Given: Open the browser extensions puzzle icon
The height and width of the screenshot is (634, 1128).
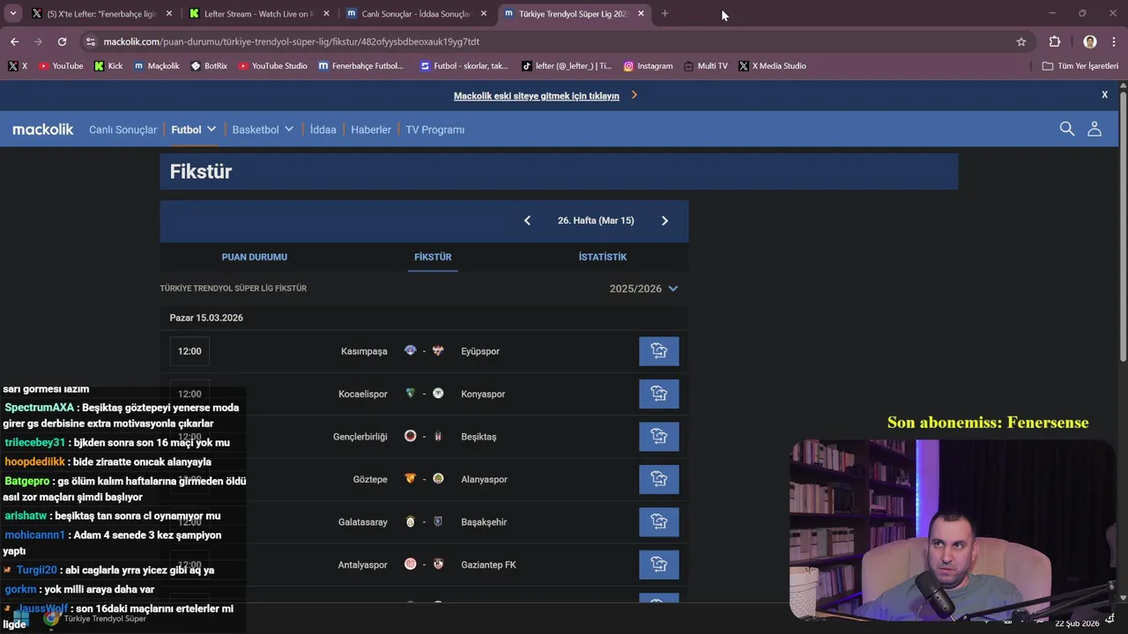Looking at the screenshot, I should [1055, 41].
